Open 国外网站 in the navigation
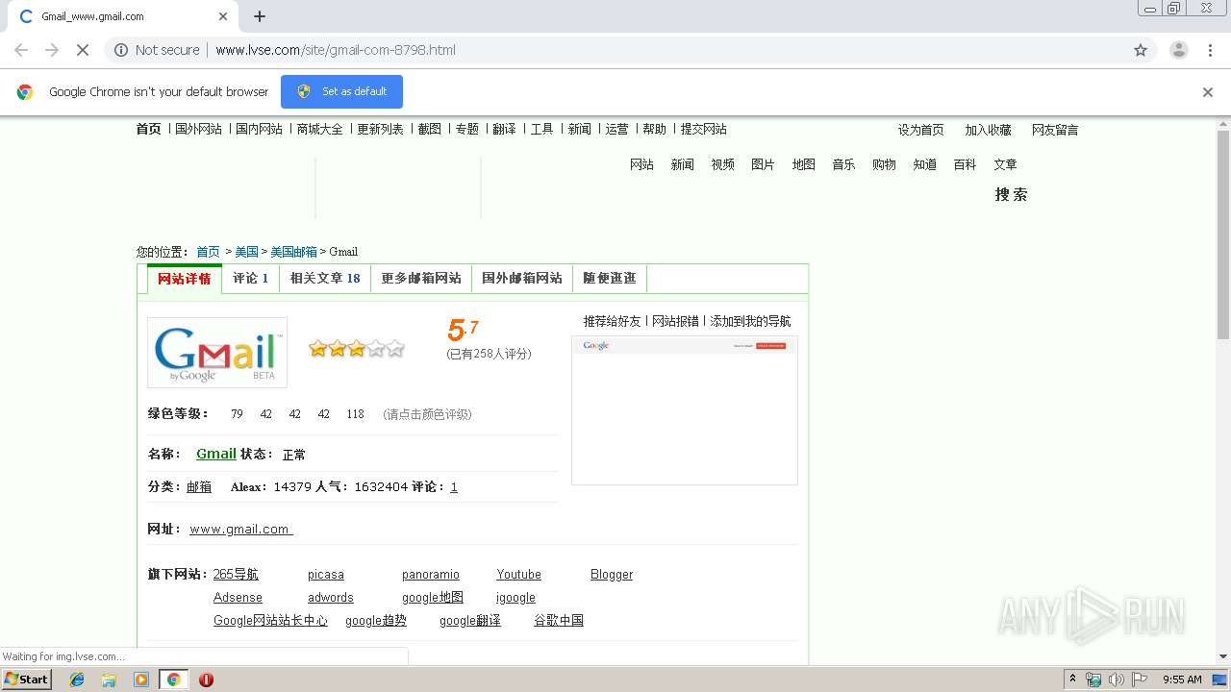 pos(198,129)
